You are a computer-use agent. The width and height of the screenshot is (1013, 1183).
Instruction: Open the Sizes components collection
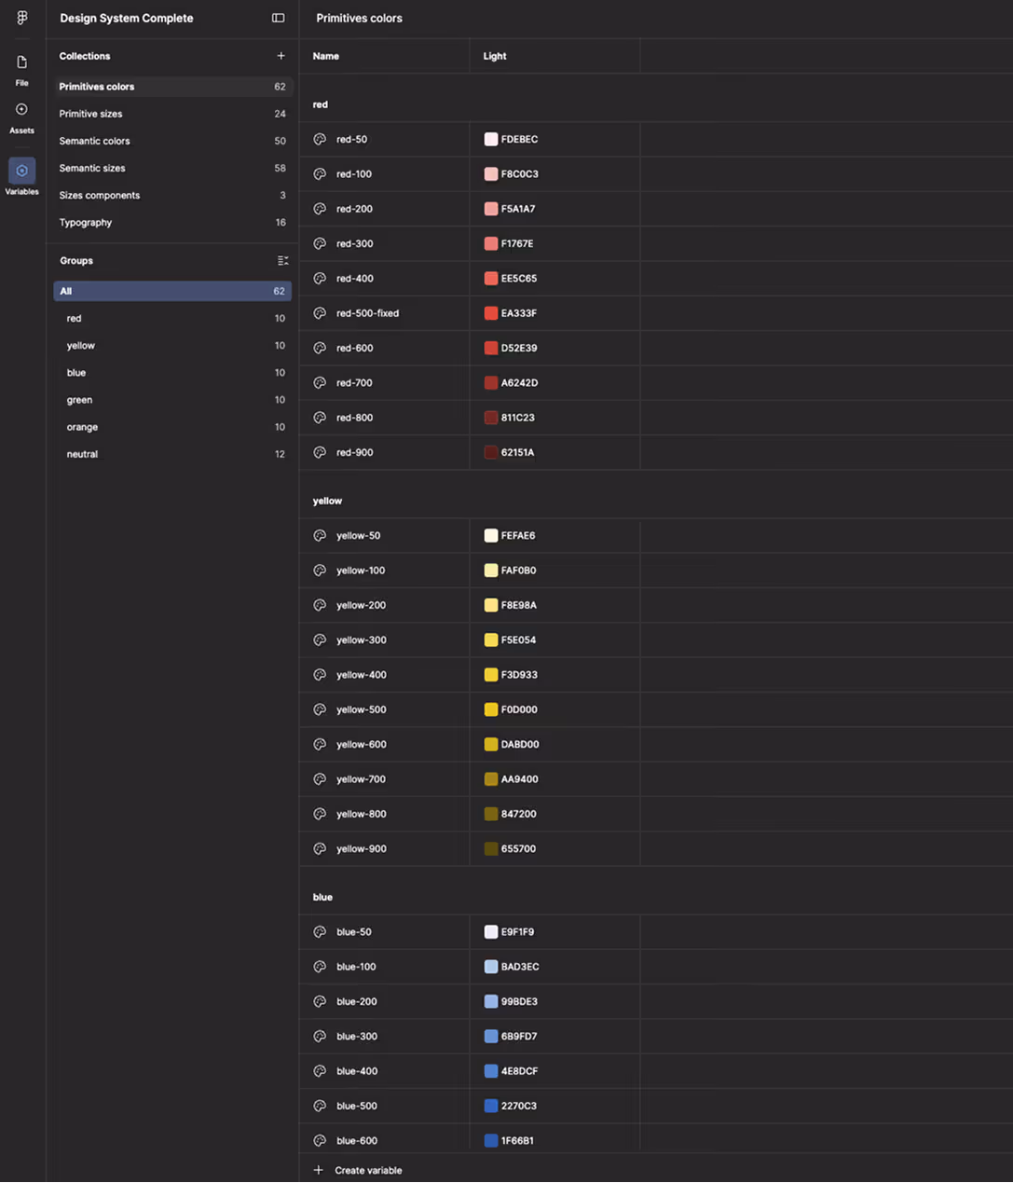[x=172, y=196]
